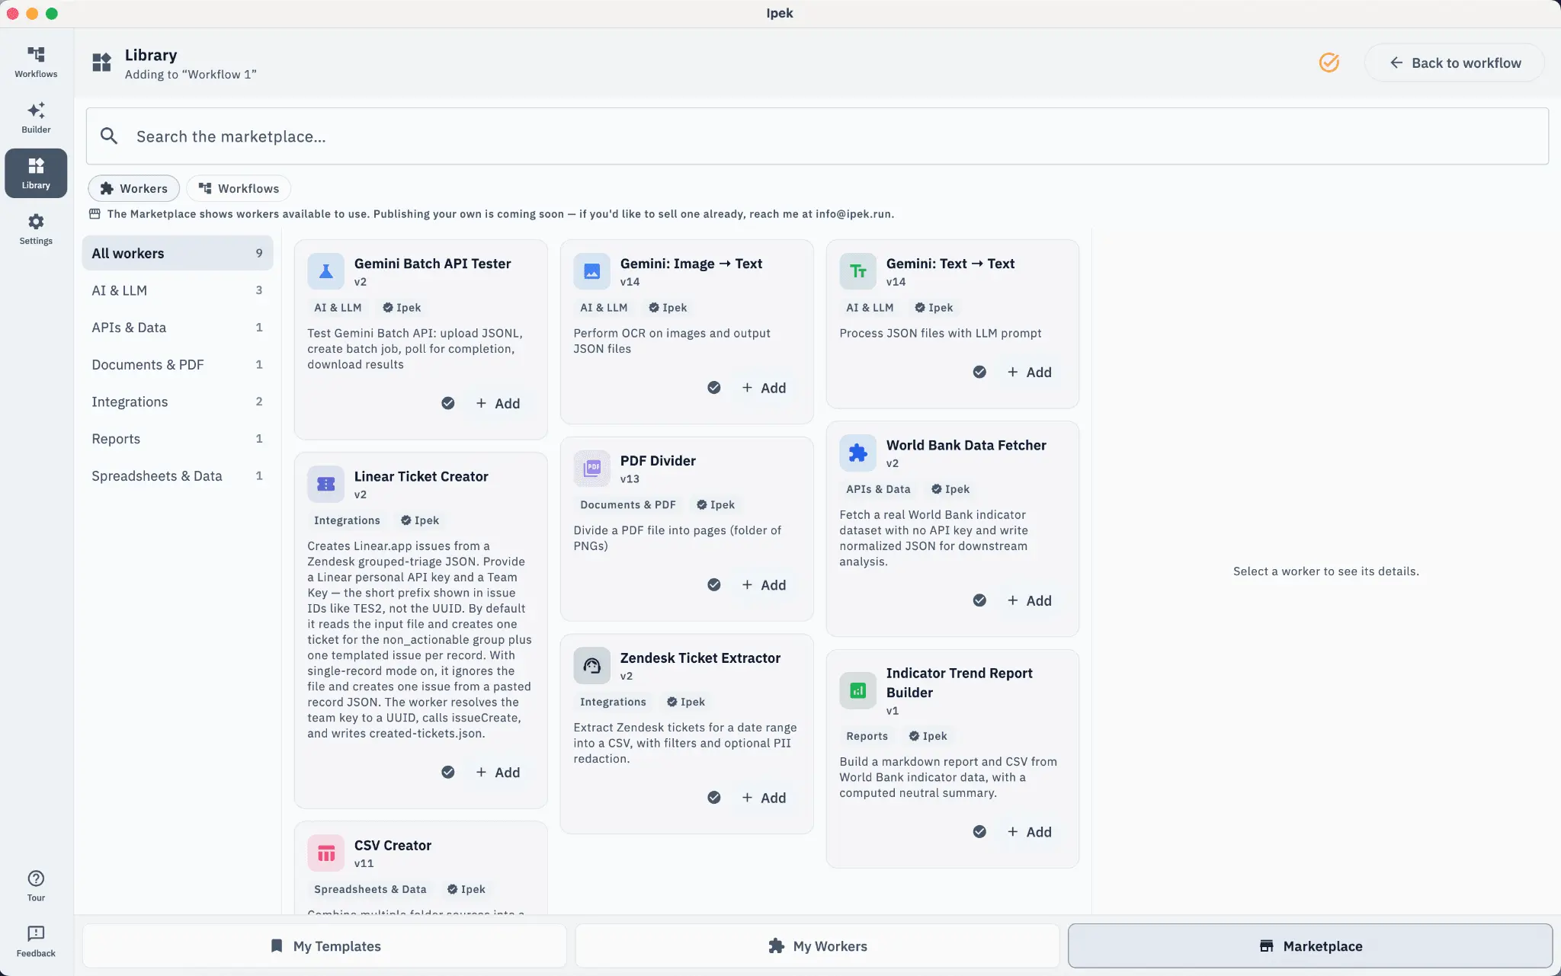Click the AI & LLM tag on Gemini Batch API Tester
The image size is (1561, 976).
(x=338, y=307)
